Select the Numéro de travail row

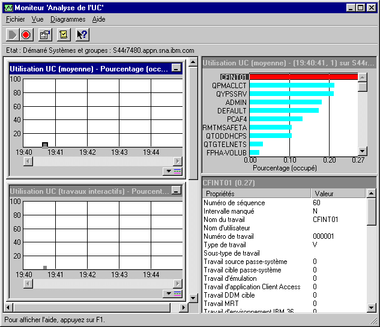tap(284, 236)
